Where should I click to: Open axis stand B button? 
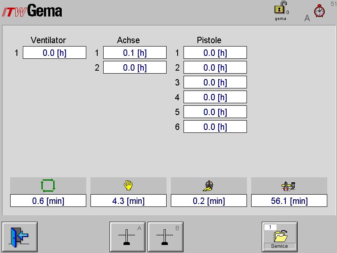(165, 237)
